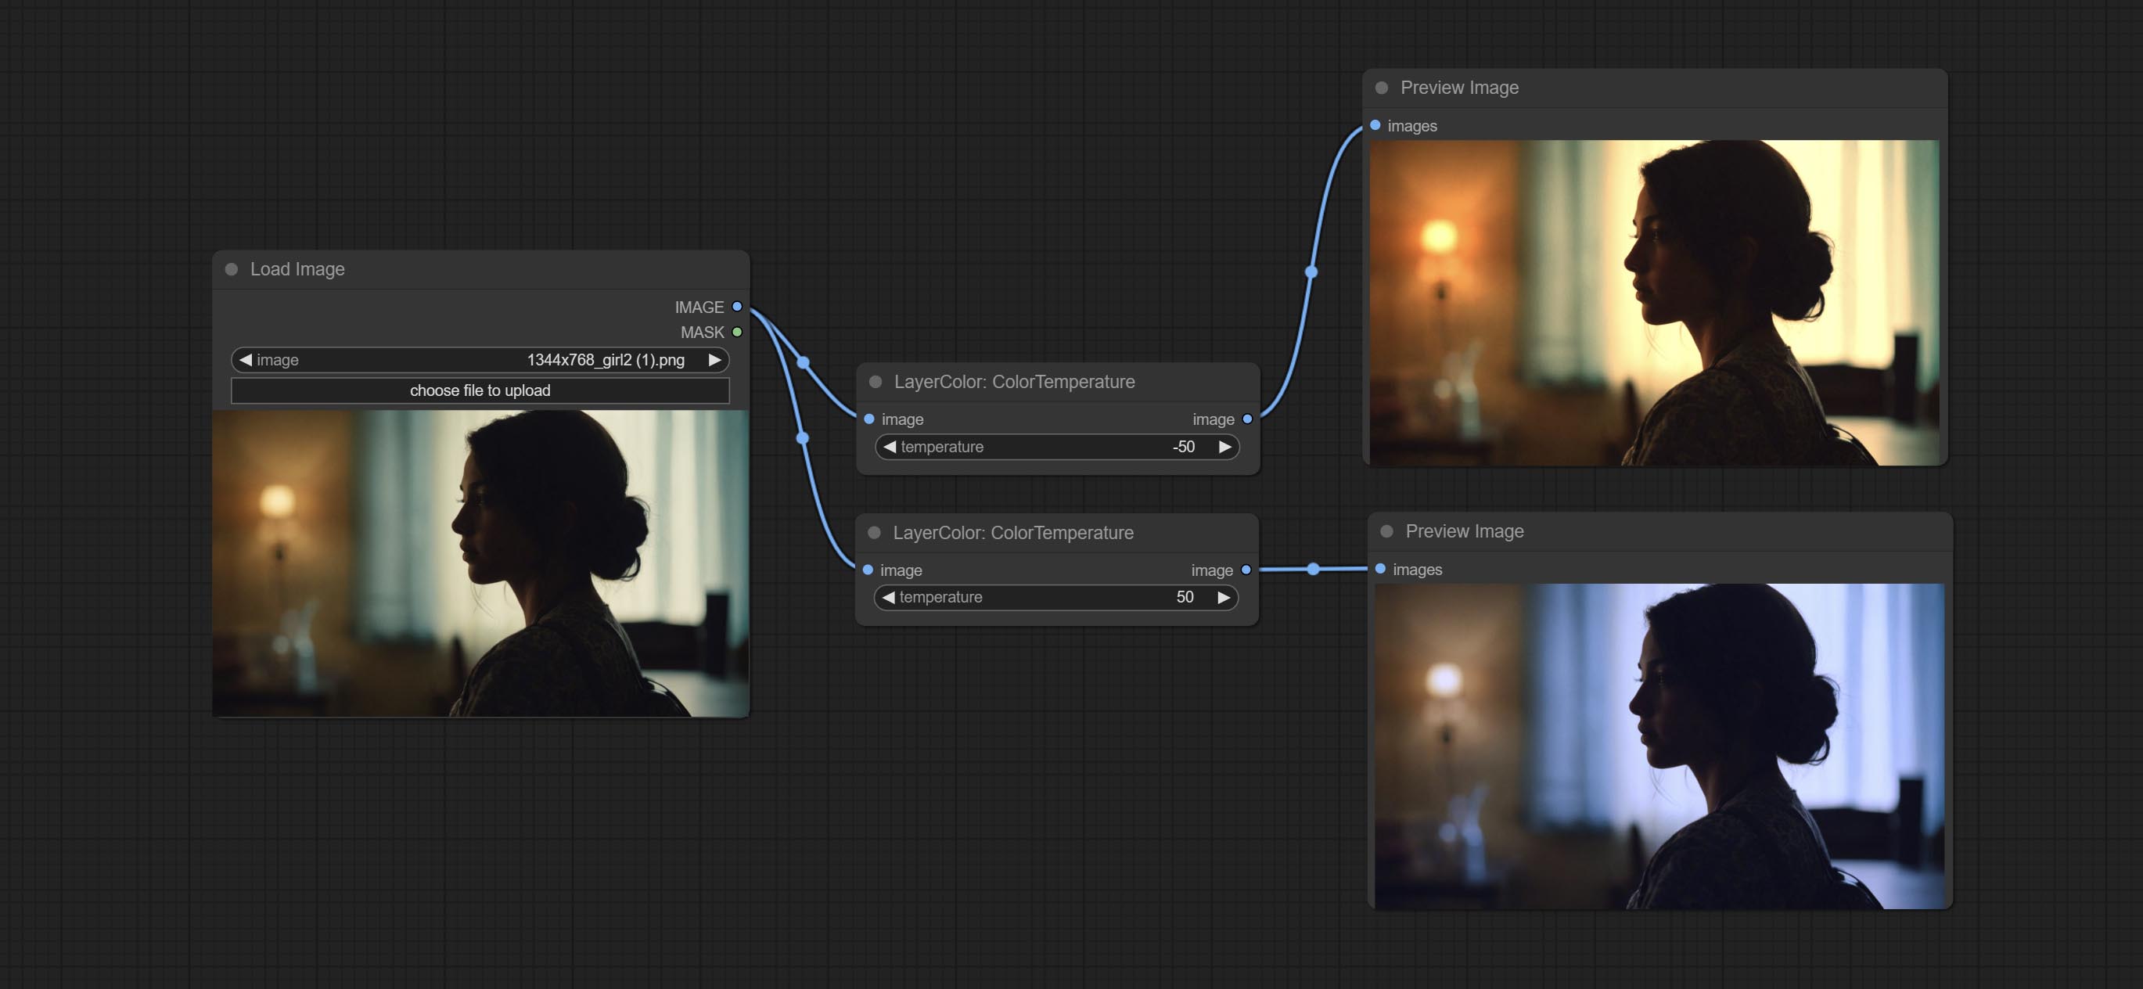Click the warm-toned preview image thumbnail
Viewport: 2143px width, 989px height.
point(1654,302)
